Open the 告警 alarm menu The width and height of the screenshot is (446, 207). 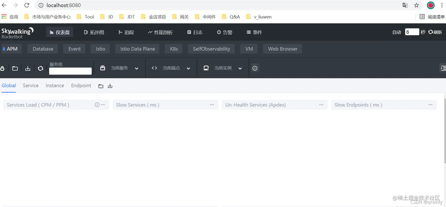225,32
